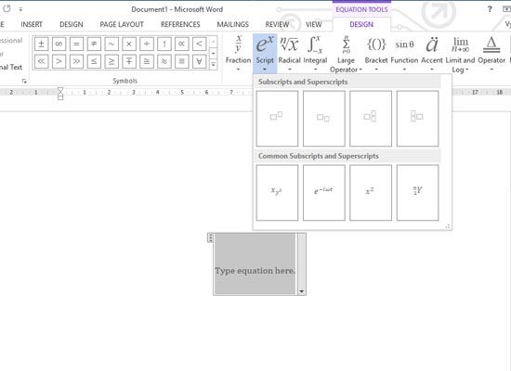Image resolution: width=511 pixels, height=371 pixels.
Task: Choose the Left Subscript-Superscript template
Action: click(417, 119)
